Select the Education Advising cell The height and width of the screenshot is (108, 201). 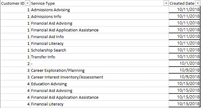point(99,84)
